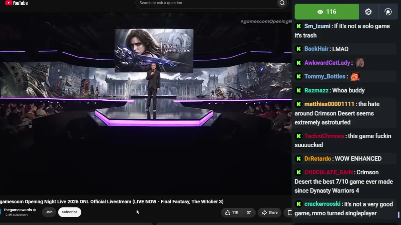Screen dimensions: 401x225
Task: Click the Kick badge beside Tommy_Bottles
Action: click(299, 77)
